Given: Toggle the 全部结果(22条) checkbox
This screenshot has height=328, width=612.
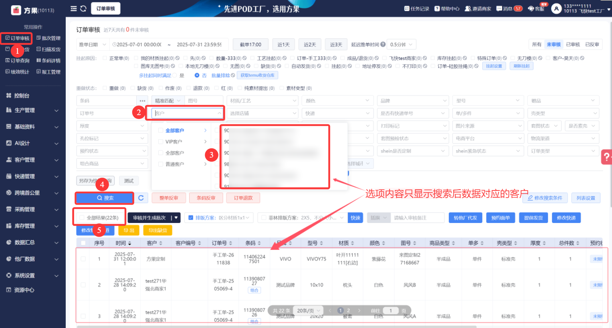Looking at the screenshot, I should pyautogui.click(x=82, y=218).
